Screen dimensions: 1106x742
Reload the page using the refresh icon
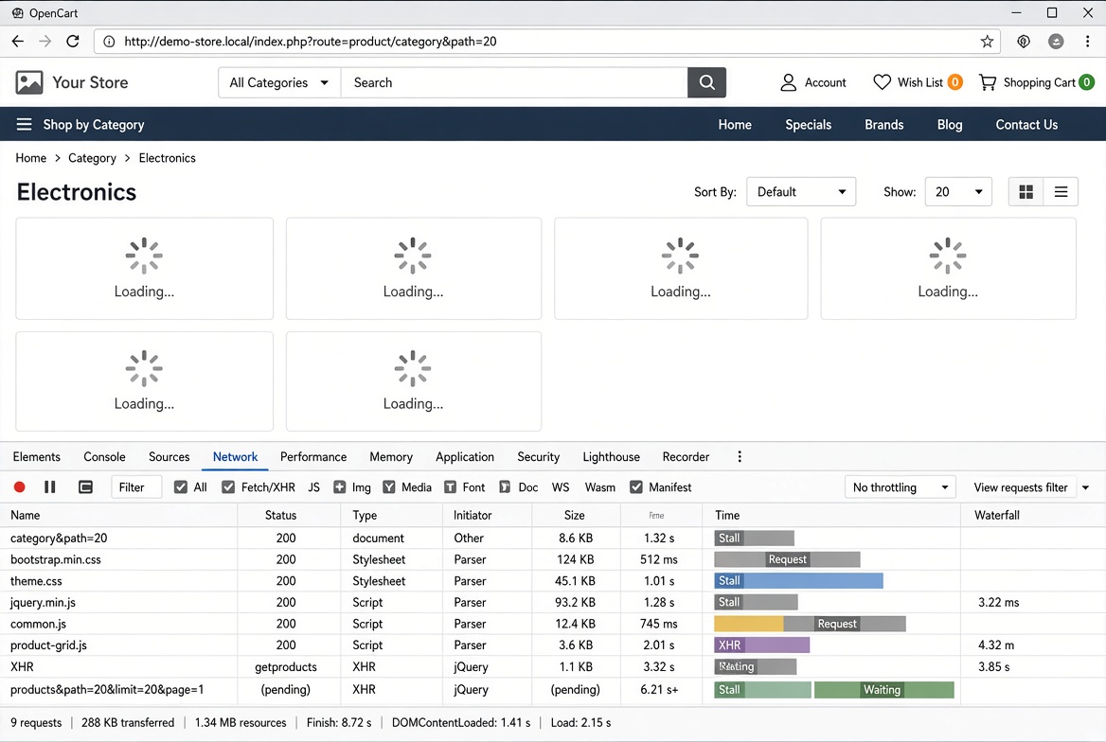click(x=73, y=42)
